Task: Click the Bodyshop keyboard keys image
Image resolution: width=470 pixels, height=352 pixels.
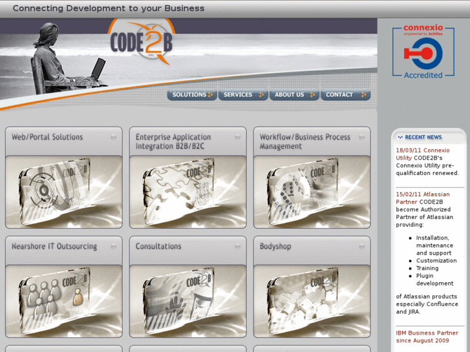Action: coord(312,301)
